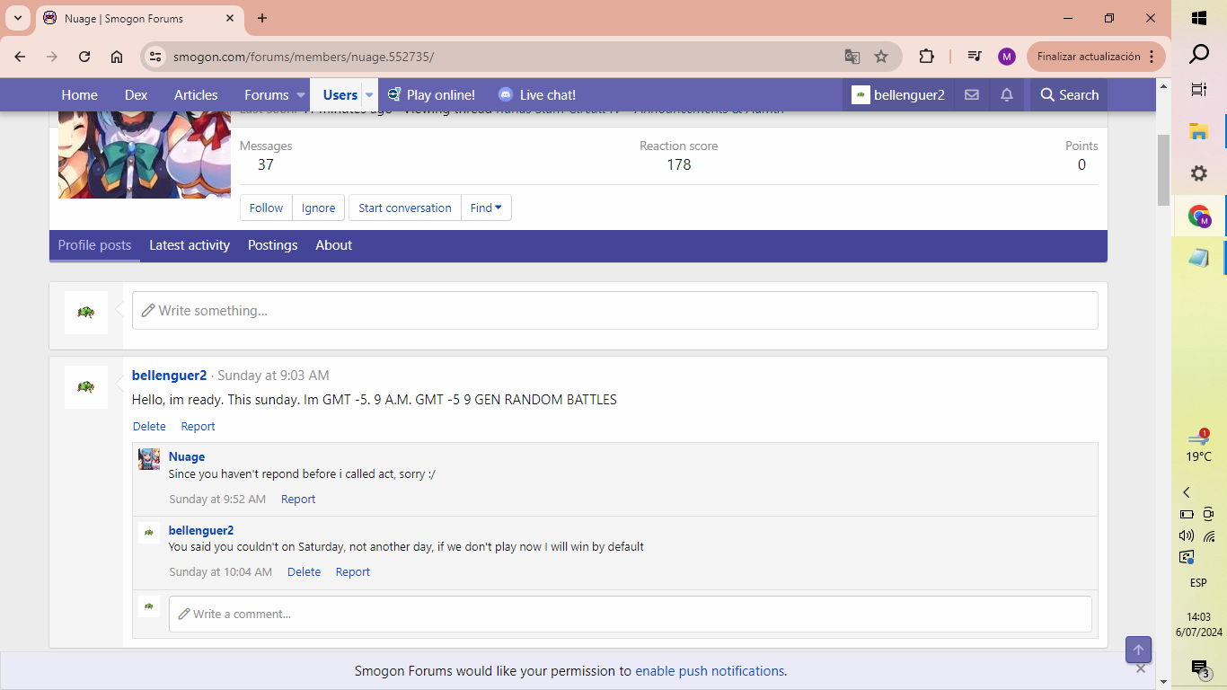Viewport: 1227px width, 690px height.
Task: Dismiss the push notification banner
Action: (x=1140, y=668)
